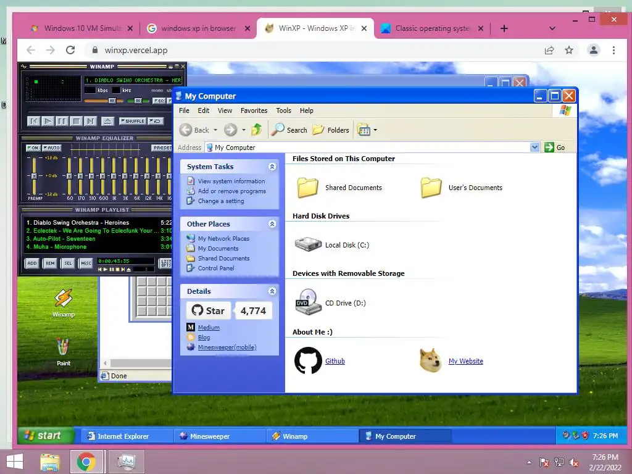Click the 60 Hz equalizer band slider
Screen dimensions: 632x474
[x=69, y=176]
